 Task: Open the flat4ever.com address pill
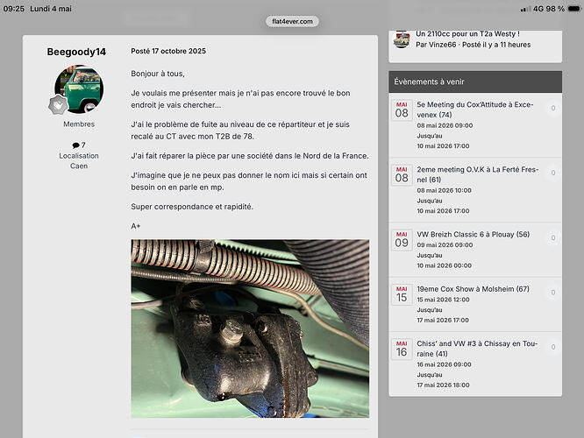coord(292,22)
